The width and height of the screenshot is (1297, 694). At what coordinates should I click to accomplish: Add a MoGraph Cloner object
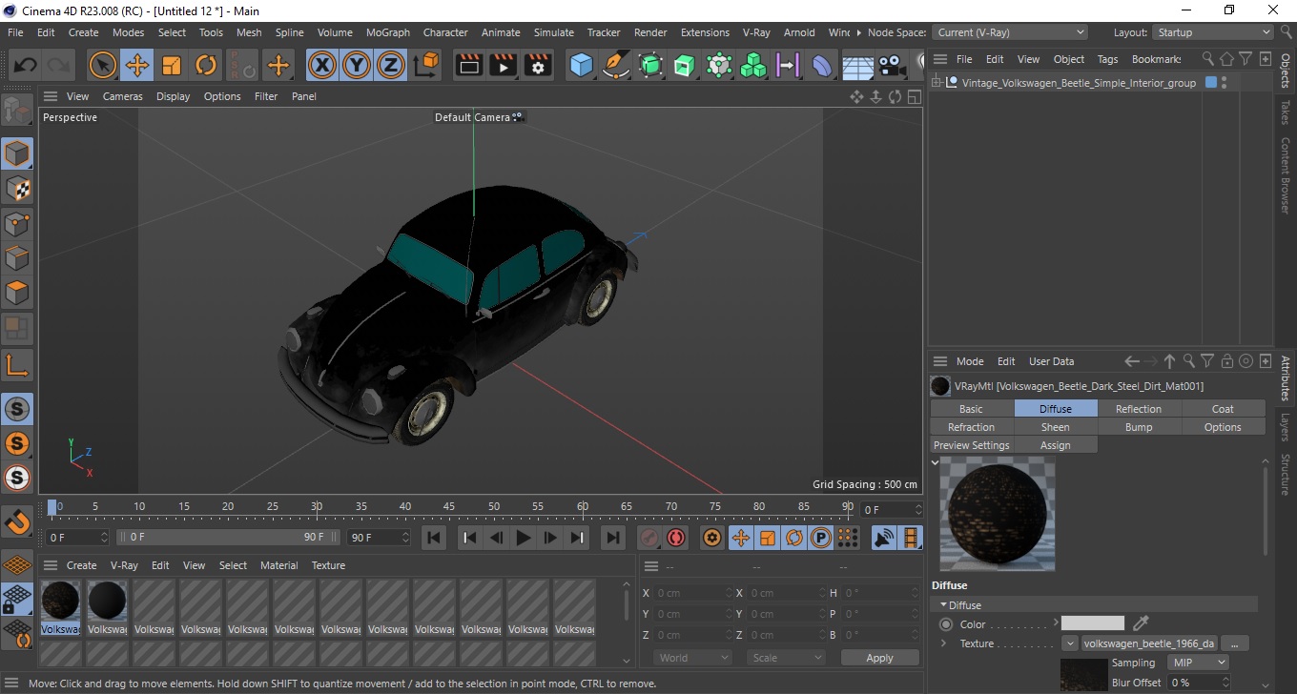click(753, 66)
